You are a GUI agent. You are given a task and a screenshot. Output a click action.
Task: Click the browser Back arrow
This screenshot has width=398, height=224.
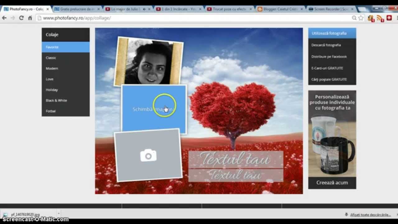point(4,18)
